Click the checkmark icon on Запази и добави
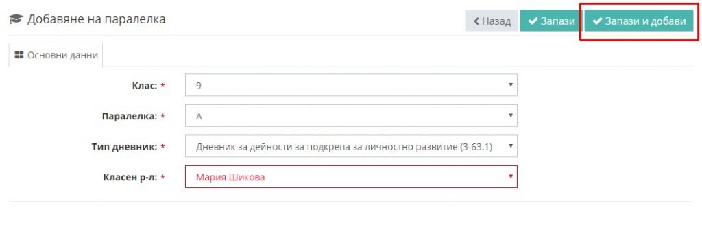The image size is (702, 247). click(x=597, y=21)
